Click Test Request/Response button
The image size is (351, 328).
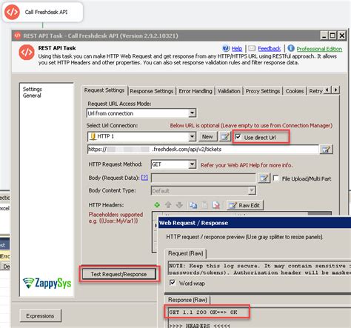118,274
